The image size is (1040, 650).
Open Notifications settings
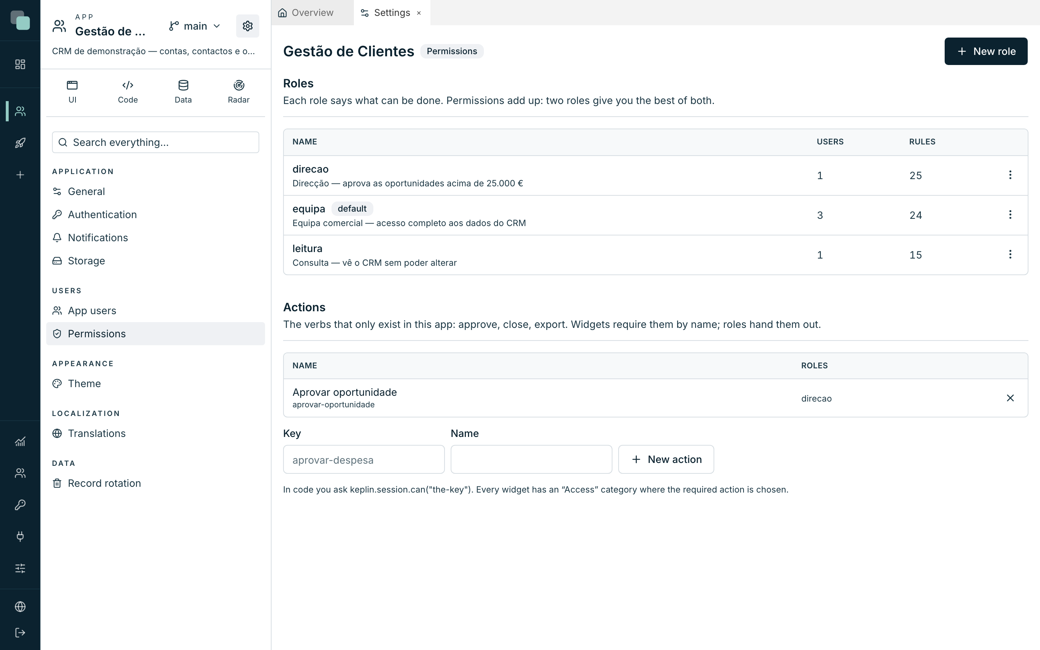[156, 238]
